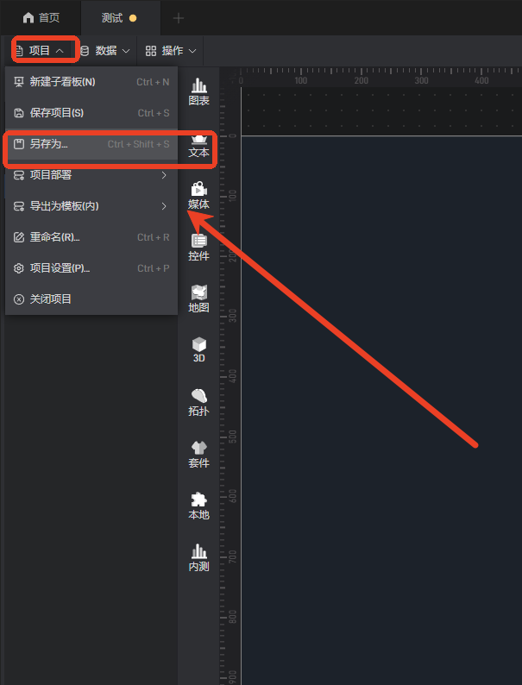This screenshot has height=685, width=522.
Task: Expand the 导出为模板(内) submenu
Action: [91, 206]
